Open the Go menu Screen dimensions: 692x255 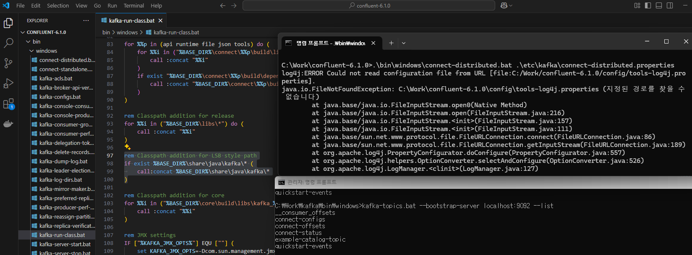tap(97, 5)
